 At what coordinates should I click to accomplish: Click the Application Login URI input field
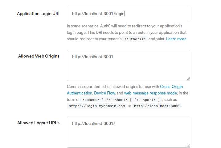tap(129, 14)
